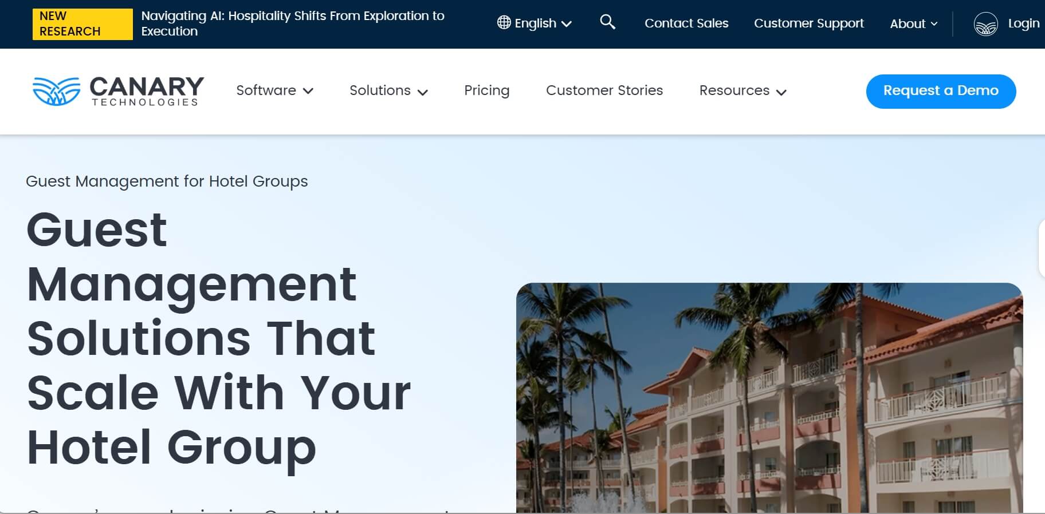
Task: Open the Contact Sales link
Action: [x=686, y=23]
